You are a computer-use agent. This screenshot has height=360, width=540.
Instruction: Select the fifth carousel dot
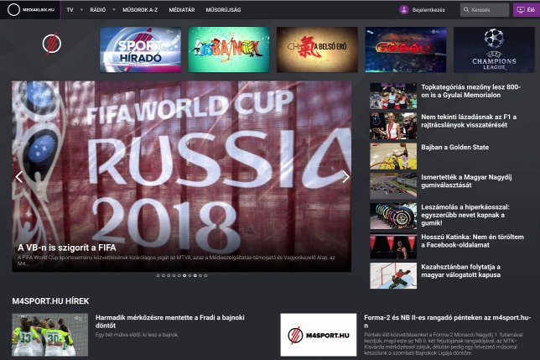179,275
